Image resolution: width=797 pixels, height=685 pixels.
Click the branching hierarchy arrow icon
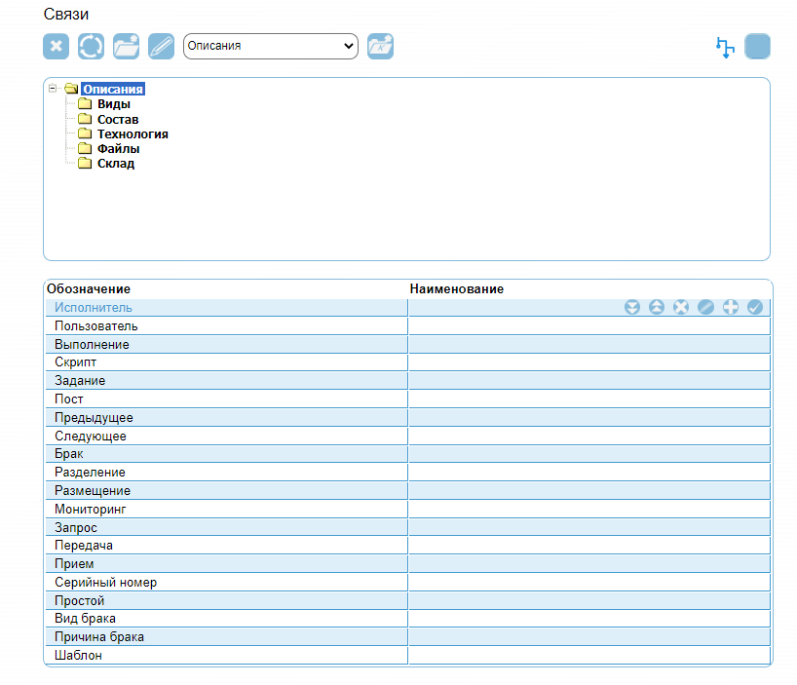click(x=724, y=47)
